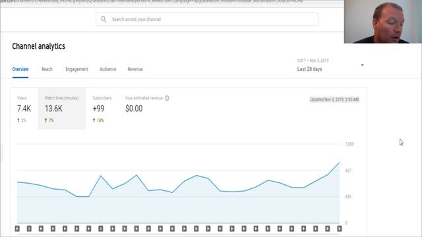Open the Engagement tab
The width and height of the screenshot is (422, 237).
pyautogui.click(x=76, y=69)
